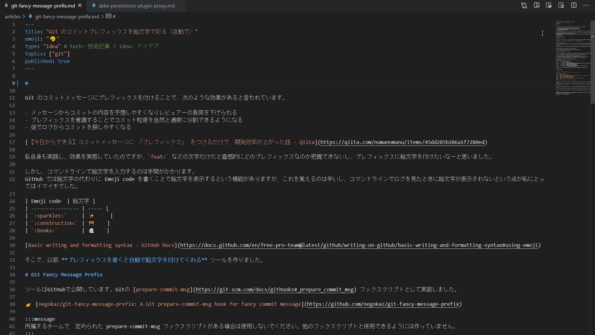Click the ":::message" line
The height and width of the screenshot is (335, 595).
click(40, 319)
